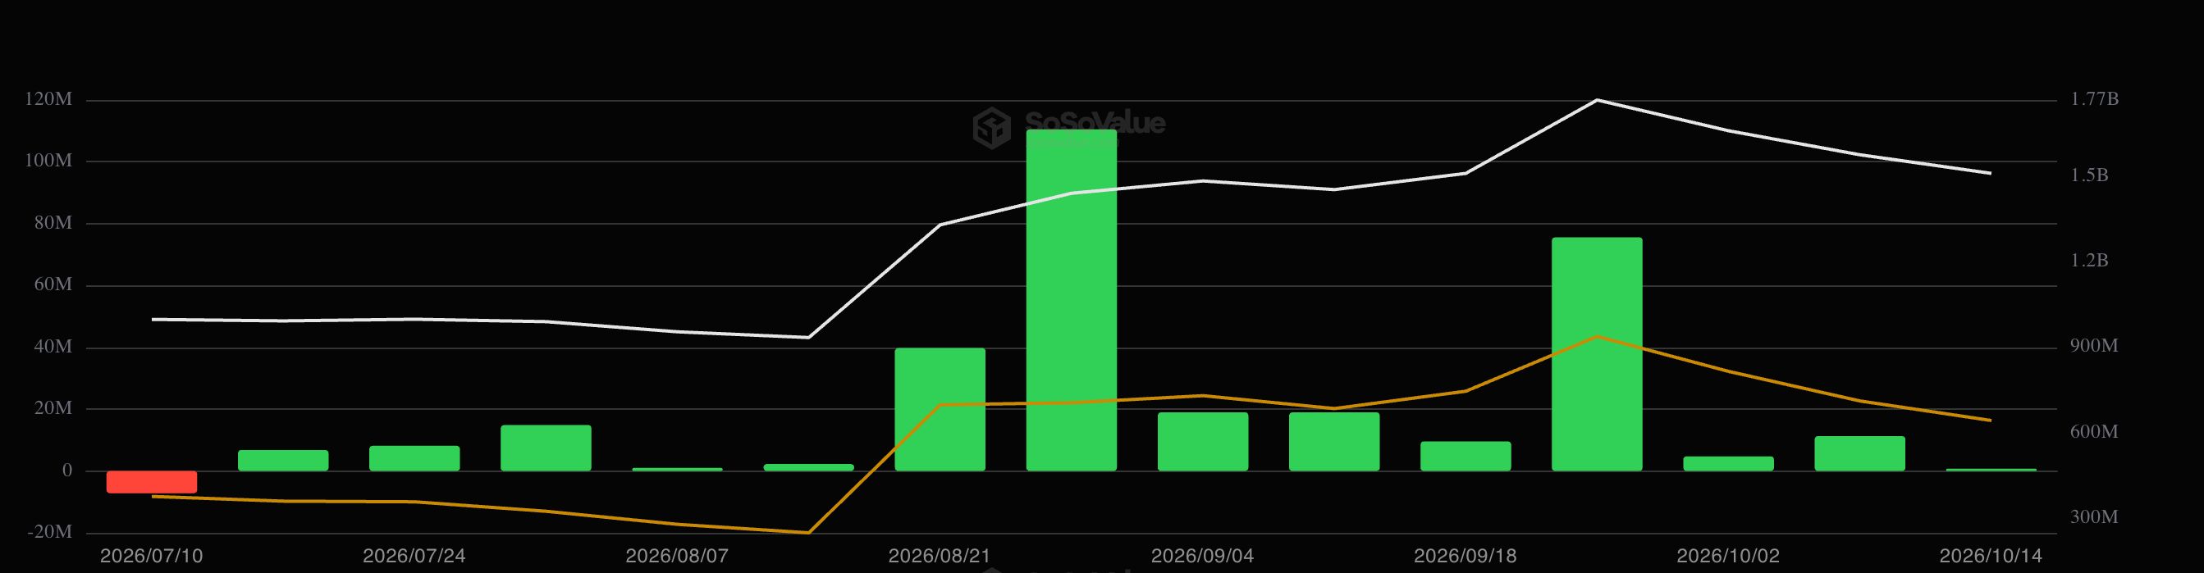
Task: Click the red negative bar at 2026/07/10
Action: [152, 481]
